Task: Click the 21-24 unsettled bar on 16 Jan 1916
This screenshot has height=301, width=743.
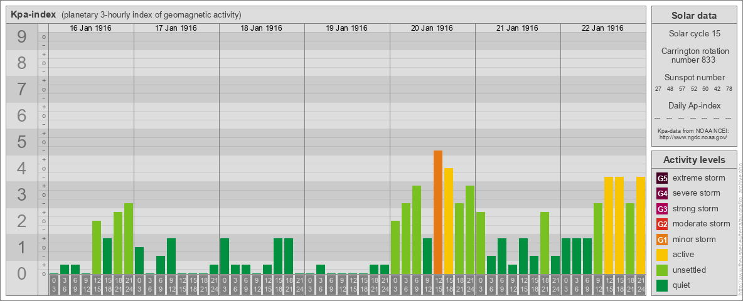Action: [x=129, y=238]
